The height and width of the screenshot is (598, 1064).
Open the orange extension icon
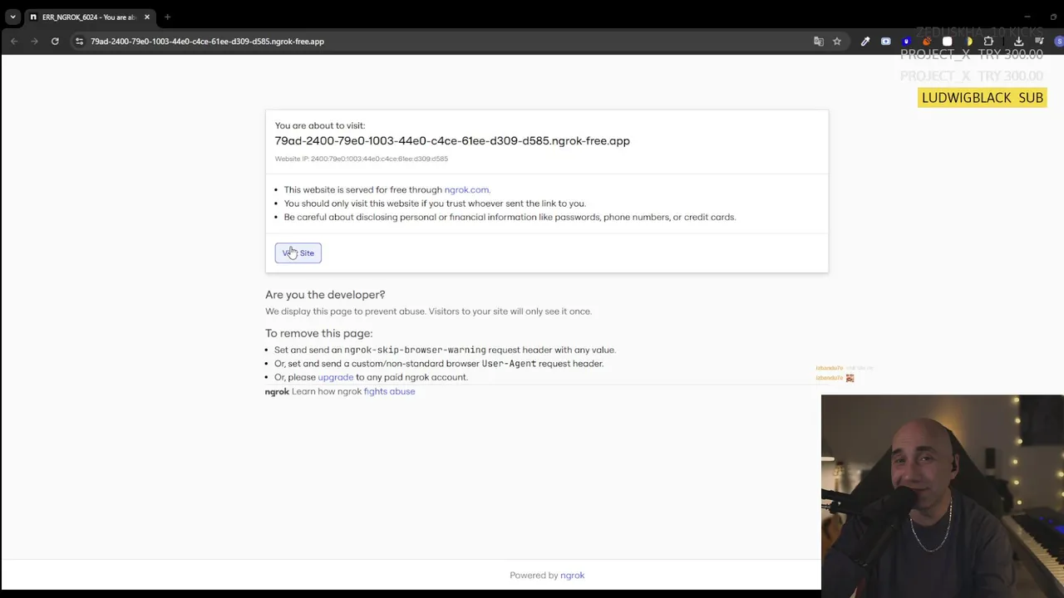click(x=927, y=42)
